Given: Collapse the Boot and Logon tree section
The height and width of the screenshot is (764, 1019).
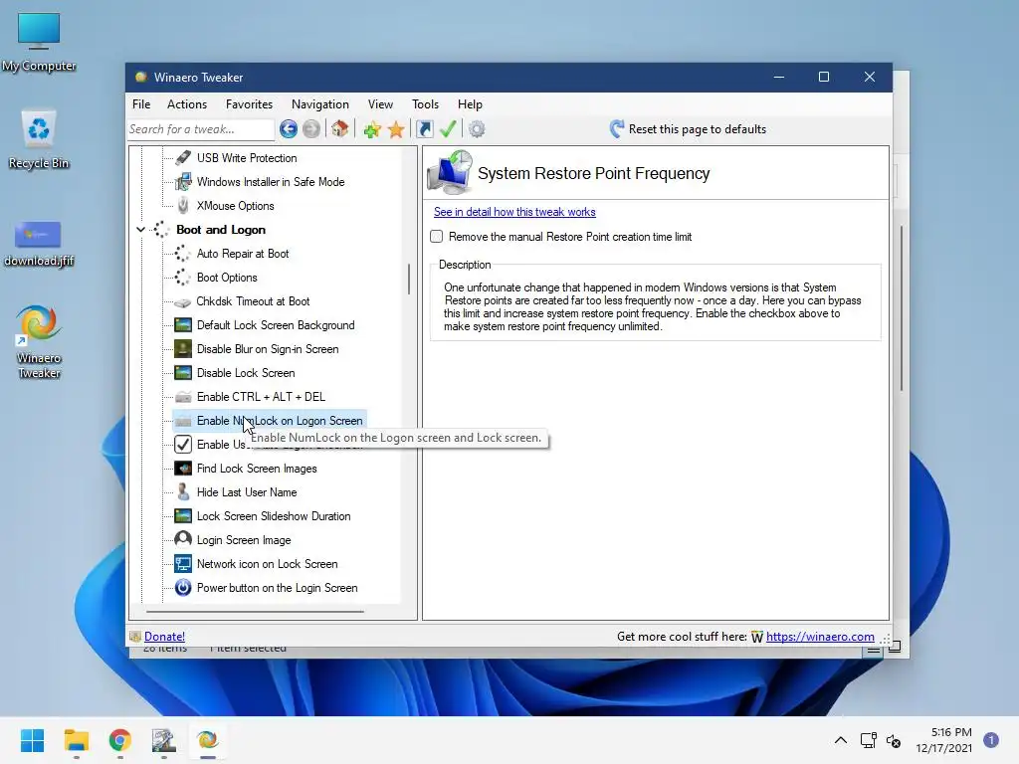Looking at the screenshot, I should (x=140, y=230).
